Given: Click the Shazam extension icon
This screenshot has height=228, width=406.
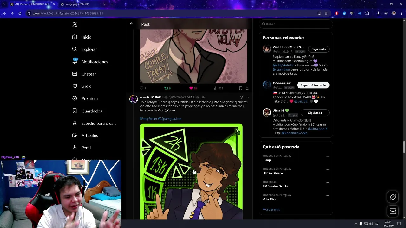Looking at the screenshot, I should pyautogui.click(x=344, y=13).
